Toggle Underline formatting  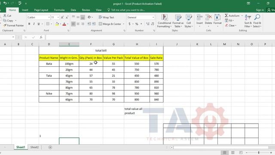[39, 24]
